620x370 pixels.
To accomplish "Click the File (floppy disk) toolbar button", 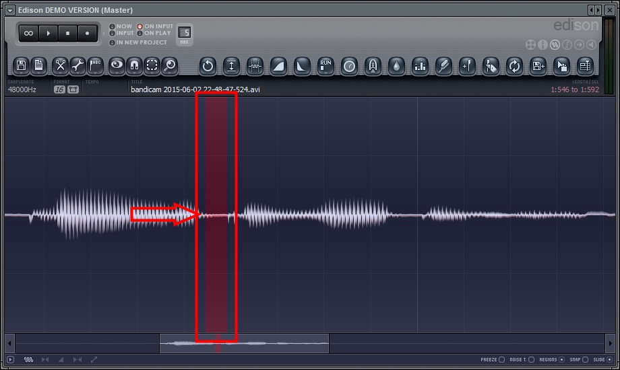I will pyautogui.click(x=22, y=65).
